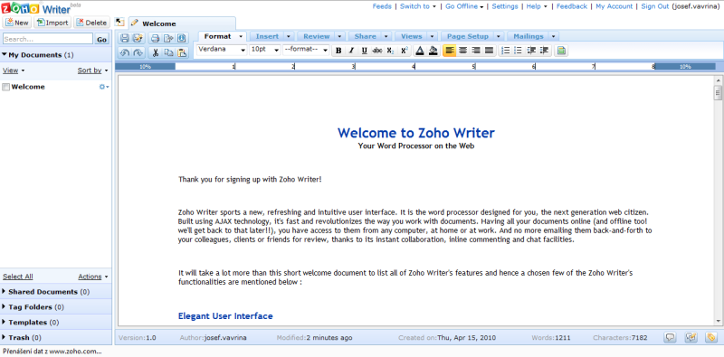Click the right margin 10% ruler handle
This screenshot has width=724, height=357.
coord(685,66)
